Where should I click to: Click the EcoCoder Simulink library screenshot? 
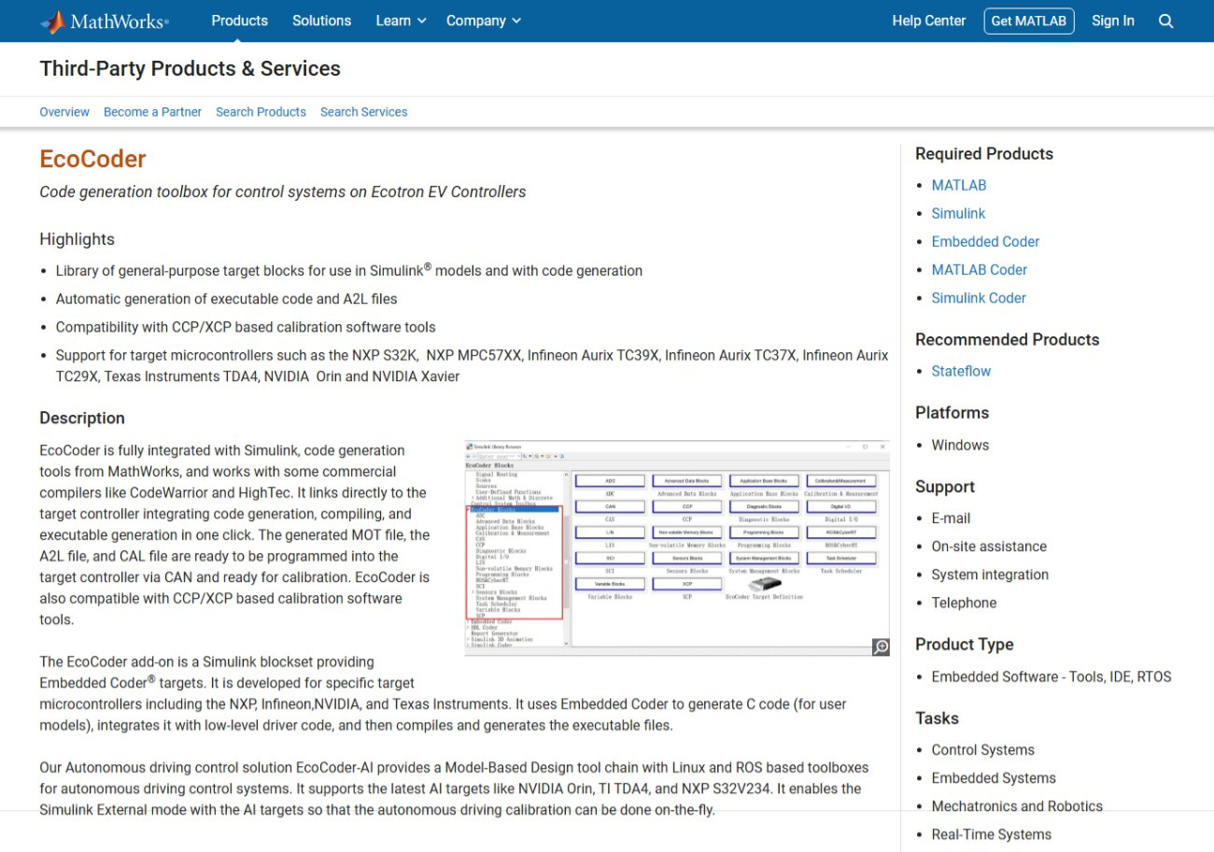pos(677,548)
